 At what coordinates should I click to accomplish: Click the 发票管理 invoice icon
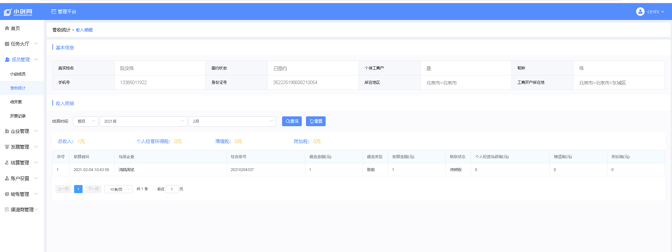tap(7, 147)
